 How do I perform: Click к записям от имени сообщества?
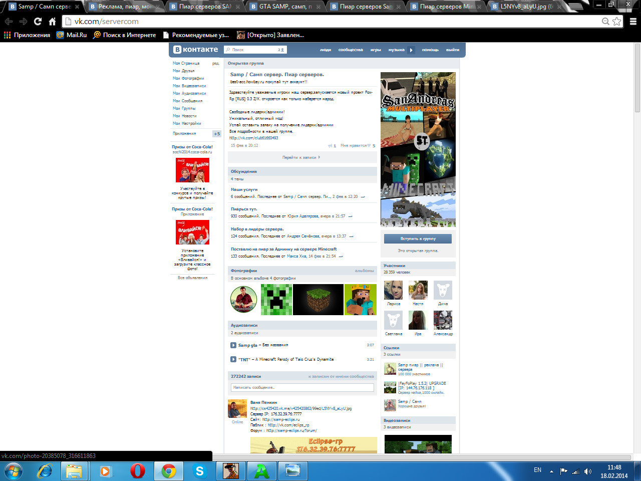tap(341, 376)
